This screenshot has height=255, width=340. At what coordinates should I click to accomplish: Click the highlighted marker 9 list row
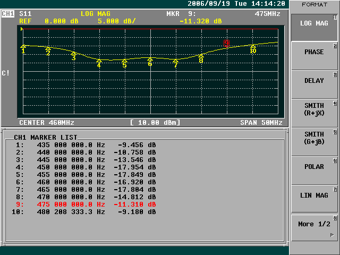(85, 204)
